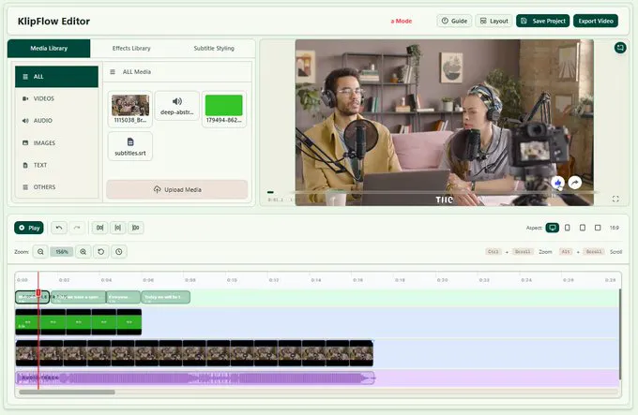Select the square aspect ratio
This screenshot has width=638, height=415.
pos(598,228)
